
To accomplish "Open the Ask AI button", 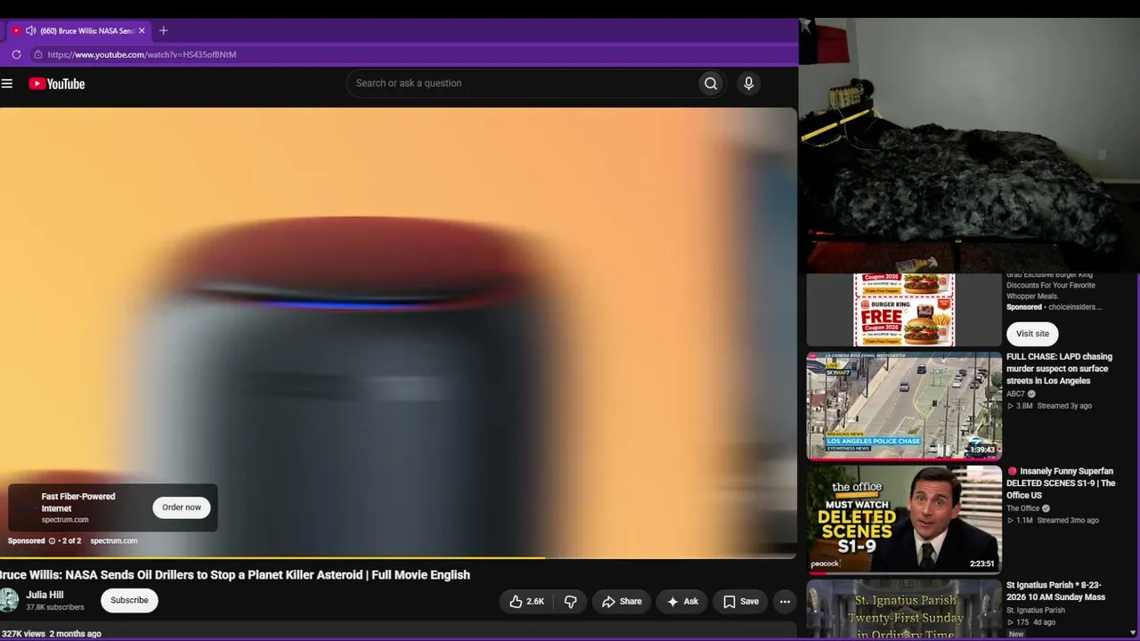I will pos(682,602).
